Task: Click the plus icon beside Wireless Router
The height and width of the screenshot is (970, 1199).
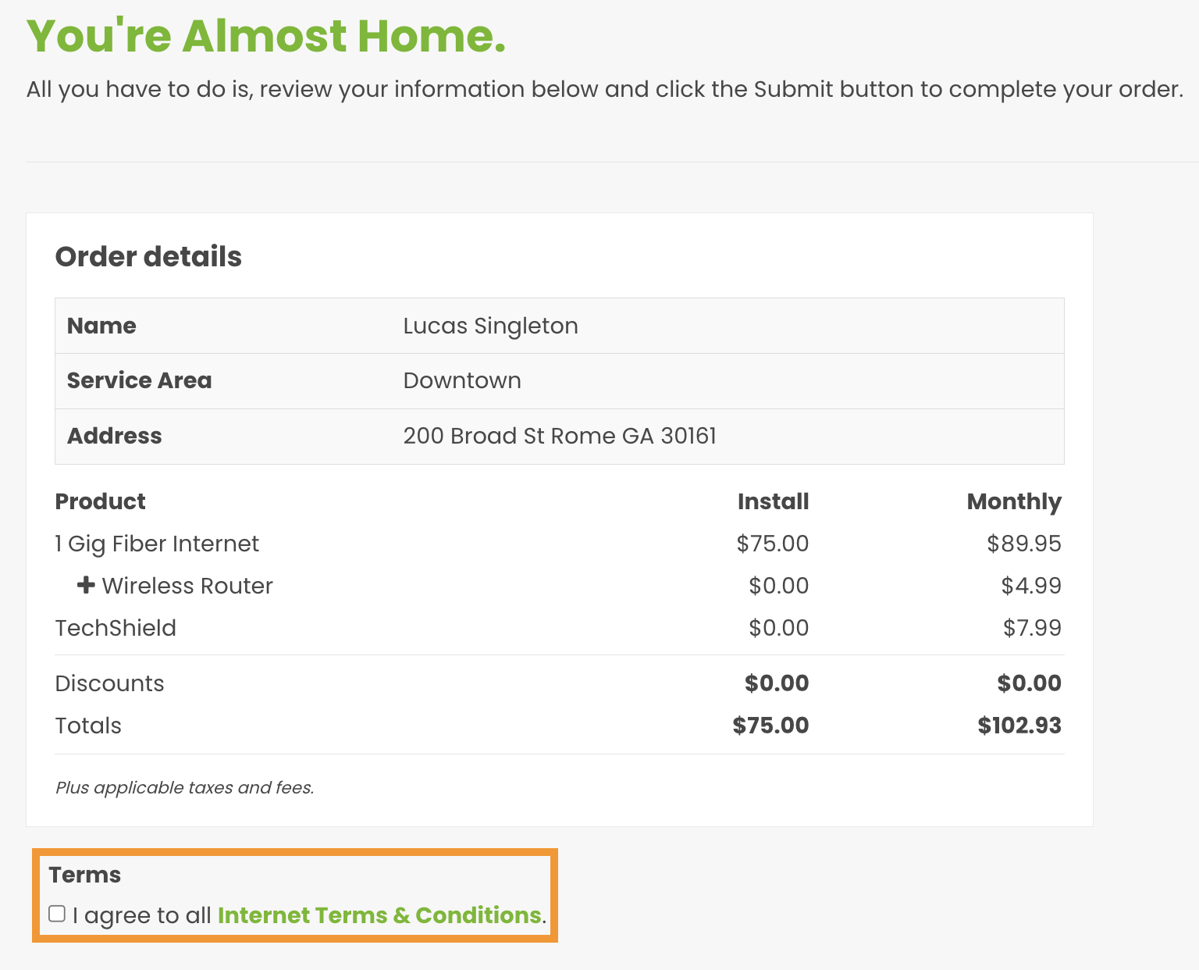Action: coord(86,585)
